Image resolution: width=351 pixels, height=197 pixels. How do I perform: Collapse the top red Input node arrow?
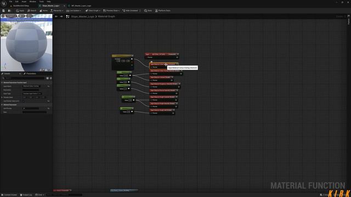point(178,54)
